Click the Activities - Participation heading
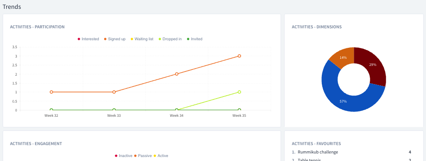Viewport: 426px width, 161px height. [37, 27]
